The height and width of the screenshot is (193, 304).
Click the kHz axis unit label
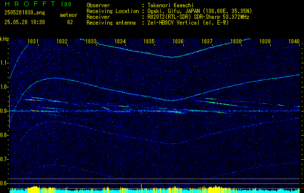(5, 39)
